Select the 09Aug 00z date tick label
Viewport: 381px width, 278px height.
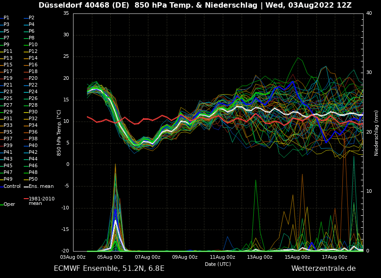click(x=185, y=257)
